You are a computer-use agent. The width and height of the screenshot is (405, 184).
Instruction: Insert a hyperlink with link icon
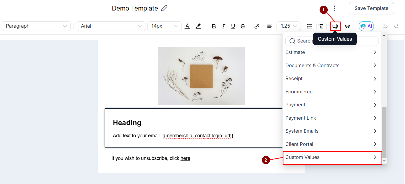[x=257, y=26]
